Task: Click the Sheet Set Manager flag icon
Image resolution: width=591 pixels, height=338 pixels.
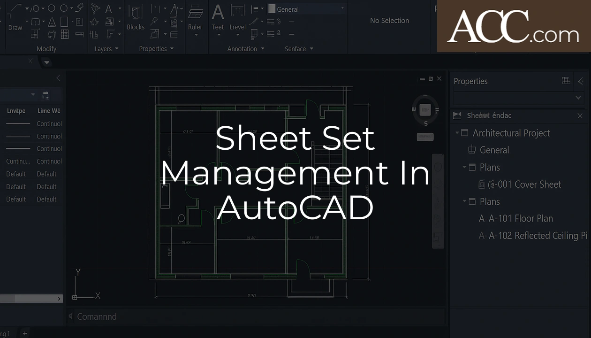Action: 457,115
